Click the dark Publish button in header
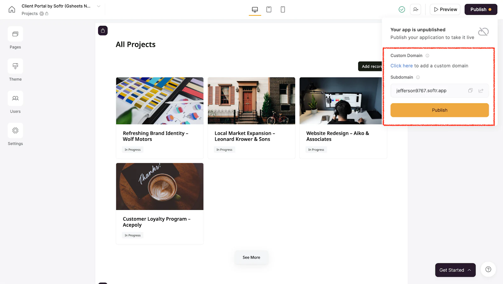Screen dimensions: 503x284 [481, 9]
